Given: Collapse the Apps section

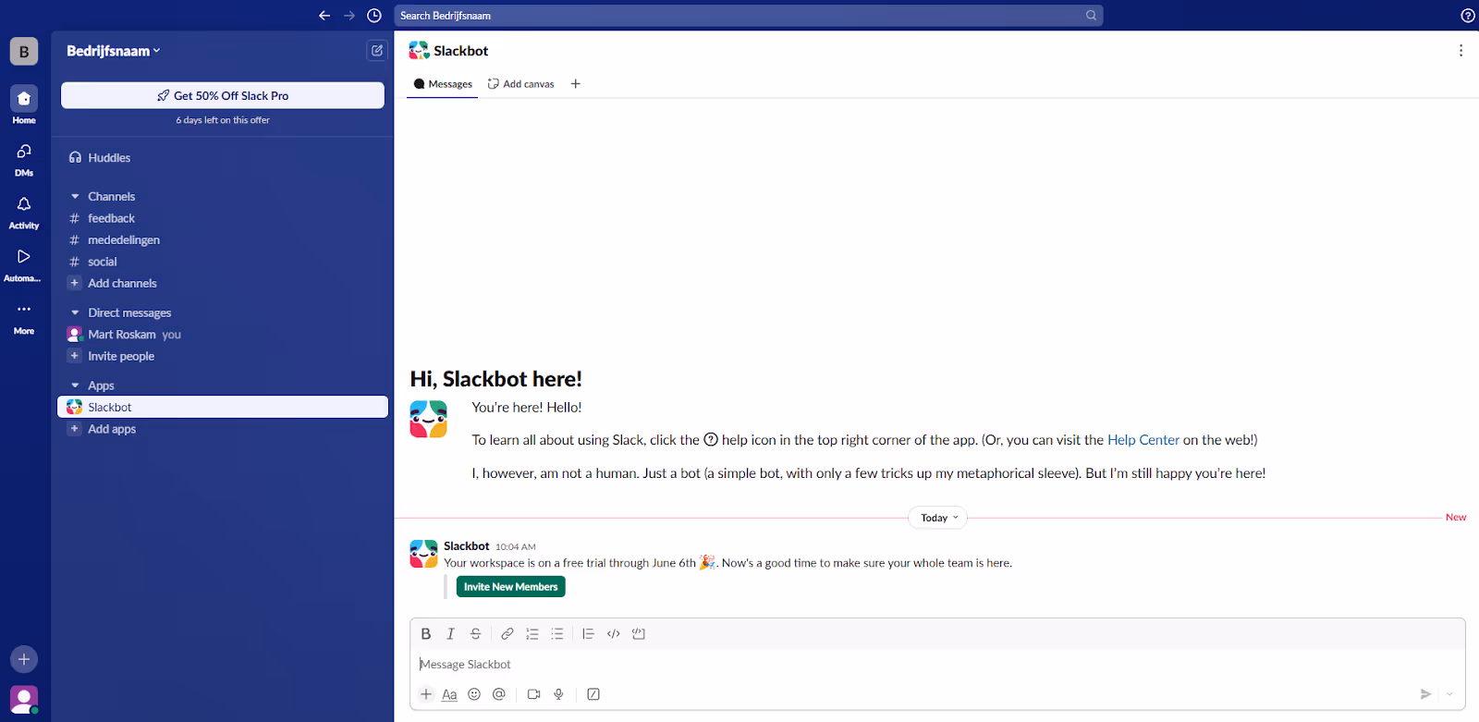Looking at the screenshot, I should 75,385.
